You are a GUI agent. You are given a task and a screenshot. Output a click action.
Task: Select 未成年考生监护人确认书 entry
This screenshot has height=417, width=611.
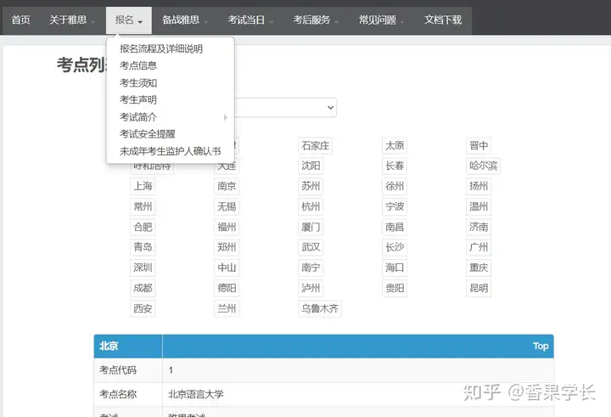(x=171, y=151)
